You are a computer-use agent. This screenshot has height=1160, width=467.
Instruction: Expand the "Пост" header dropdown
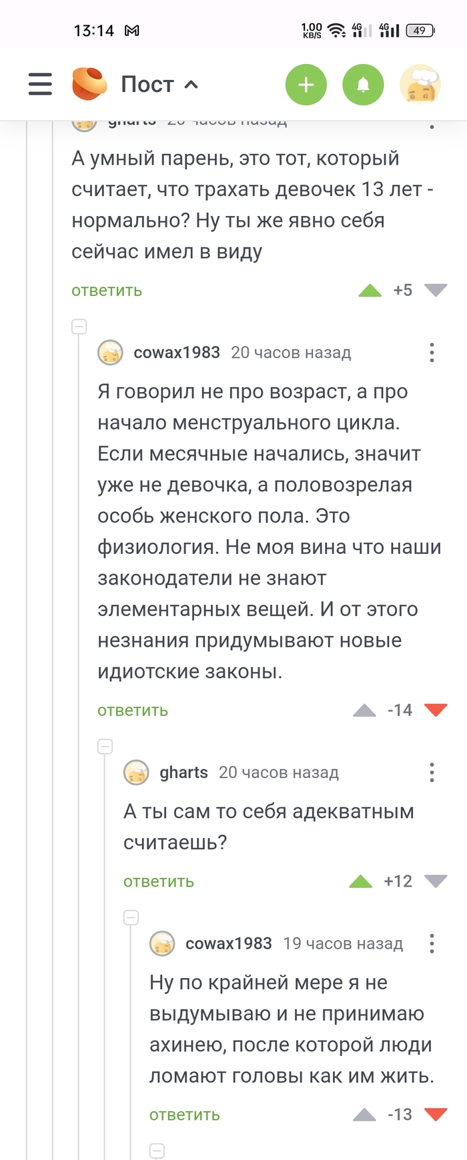191,85
